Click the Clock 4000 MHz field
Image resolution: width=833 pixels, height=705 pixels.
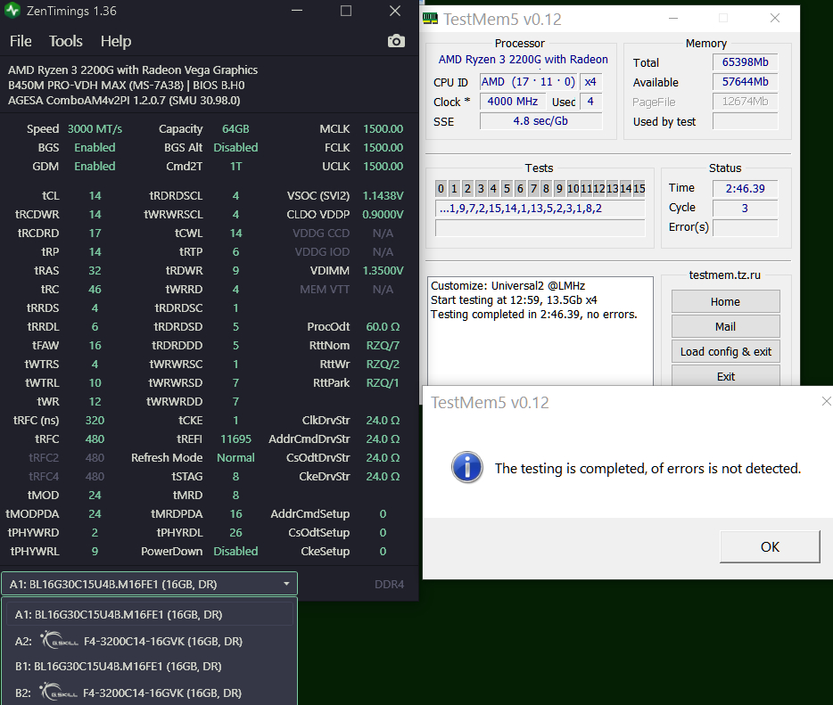[x=512, y=102]
